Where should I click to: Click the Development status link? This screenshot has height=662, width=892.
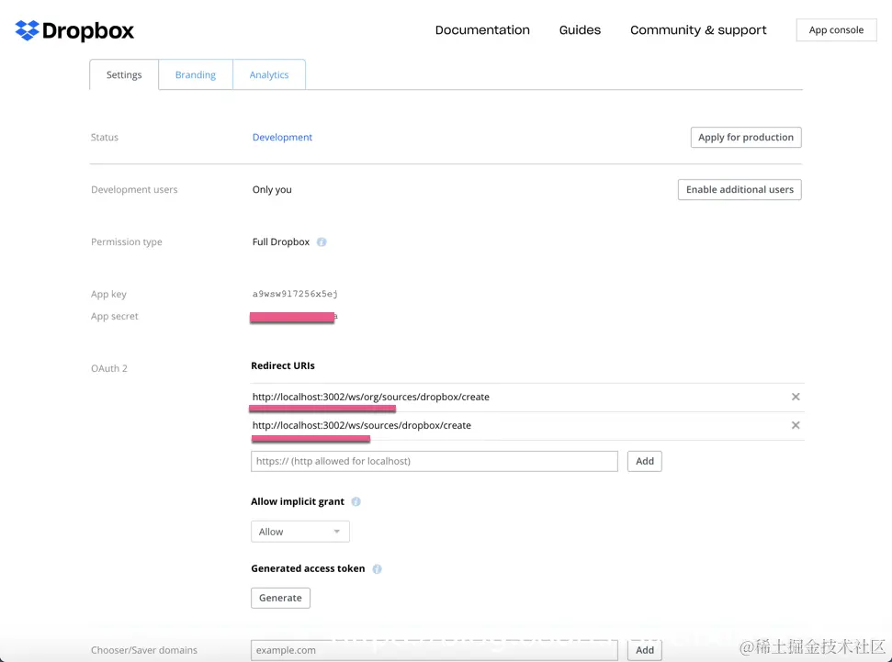click(282, 137)
